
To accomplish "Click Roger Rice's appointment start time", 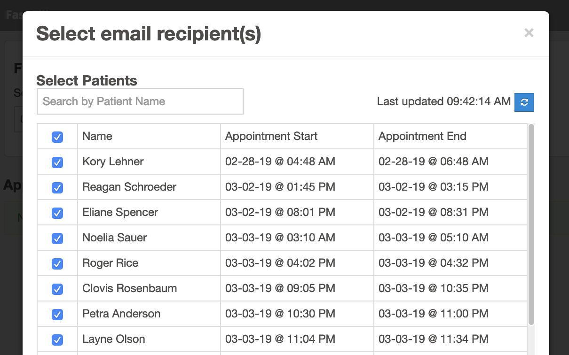I will click(x=280, y=263).
